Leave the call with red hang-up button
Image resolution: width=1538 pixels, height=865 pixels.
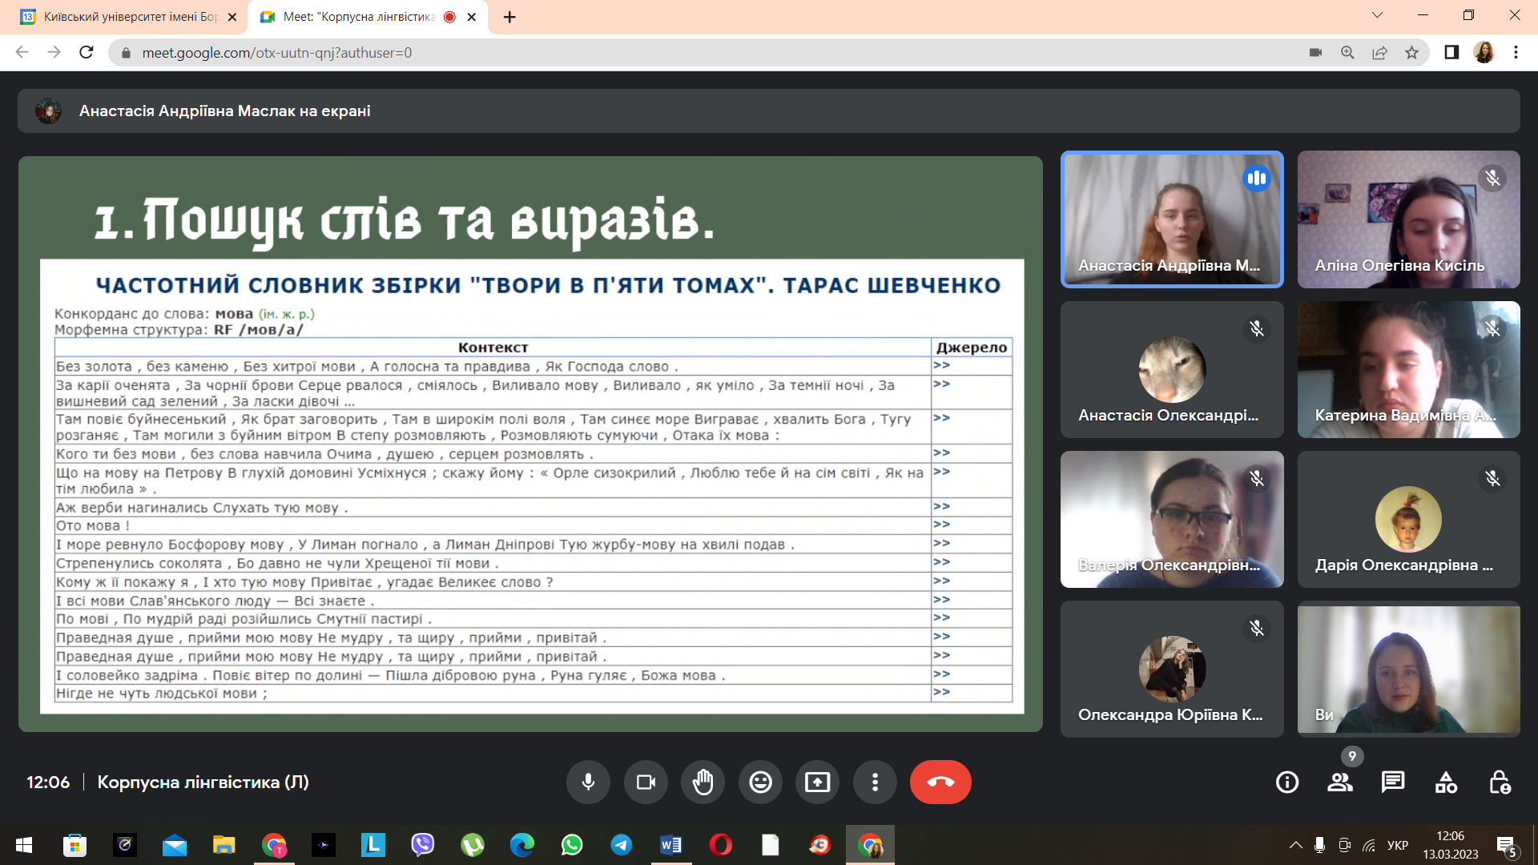point(940,782)
